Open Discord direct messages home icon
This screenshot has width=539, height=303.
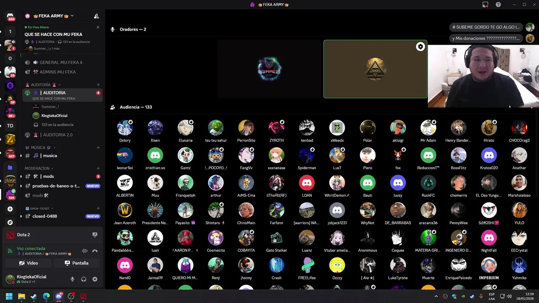tap(10, 16)
